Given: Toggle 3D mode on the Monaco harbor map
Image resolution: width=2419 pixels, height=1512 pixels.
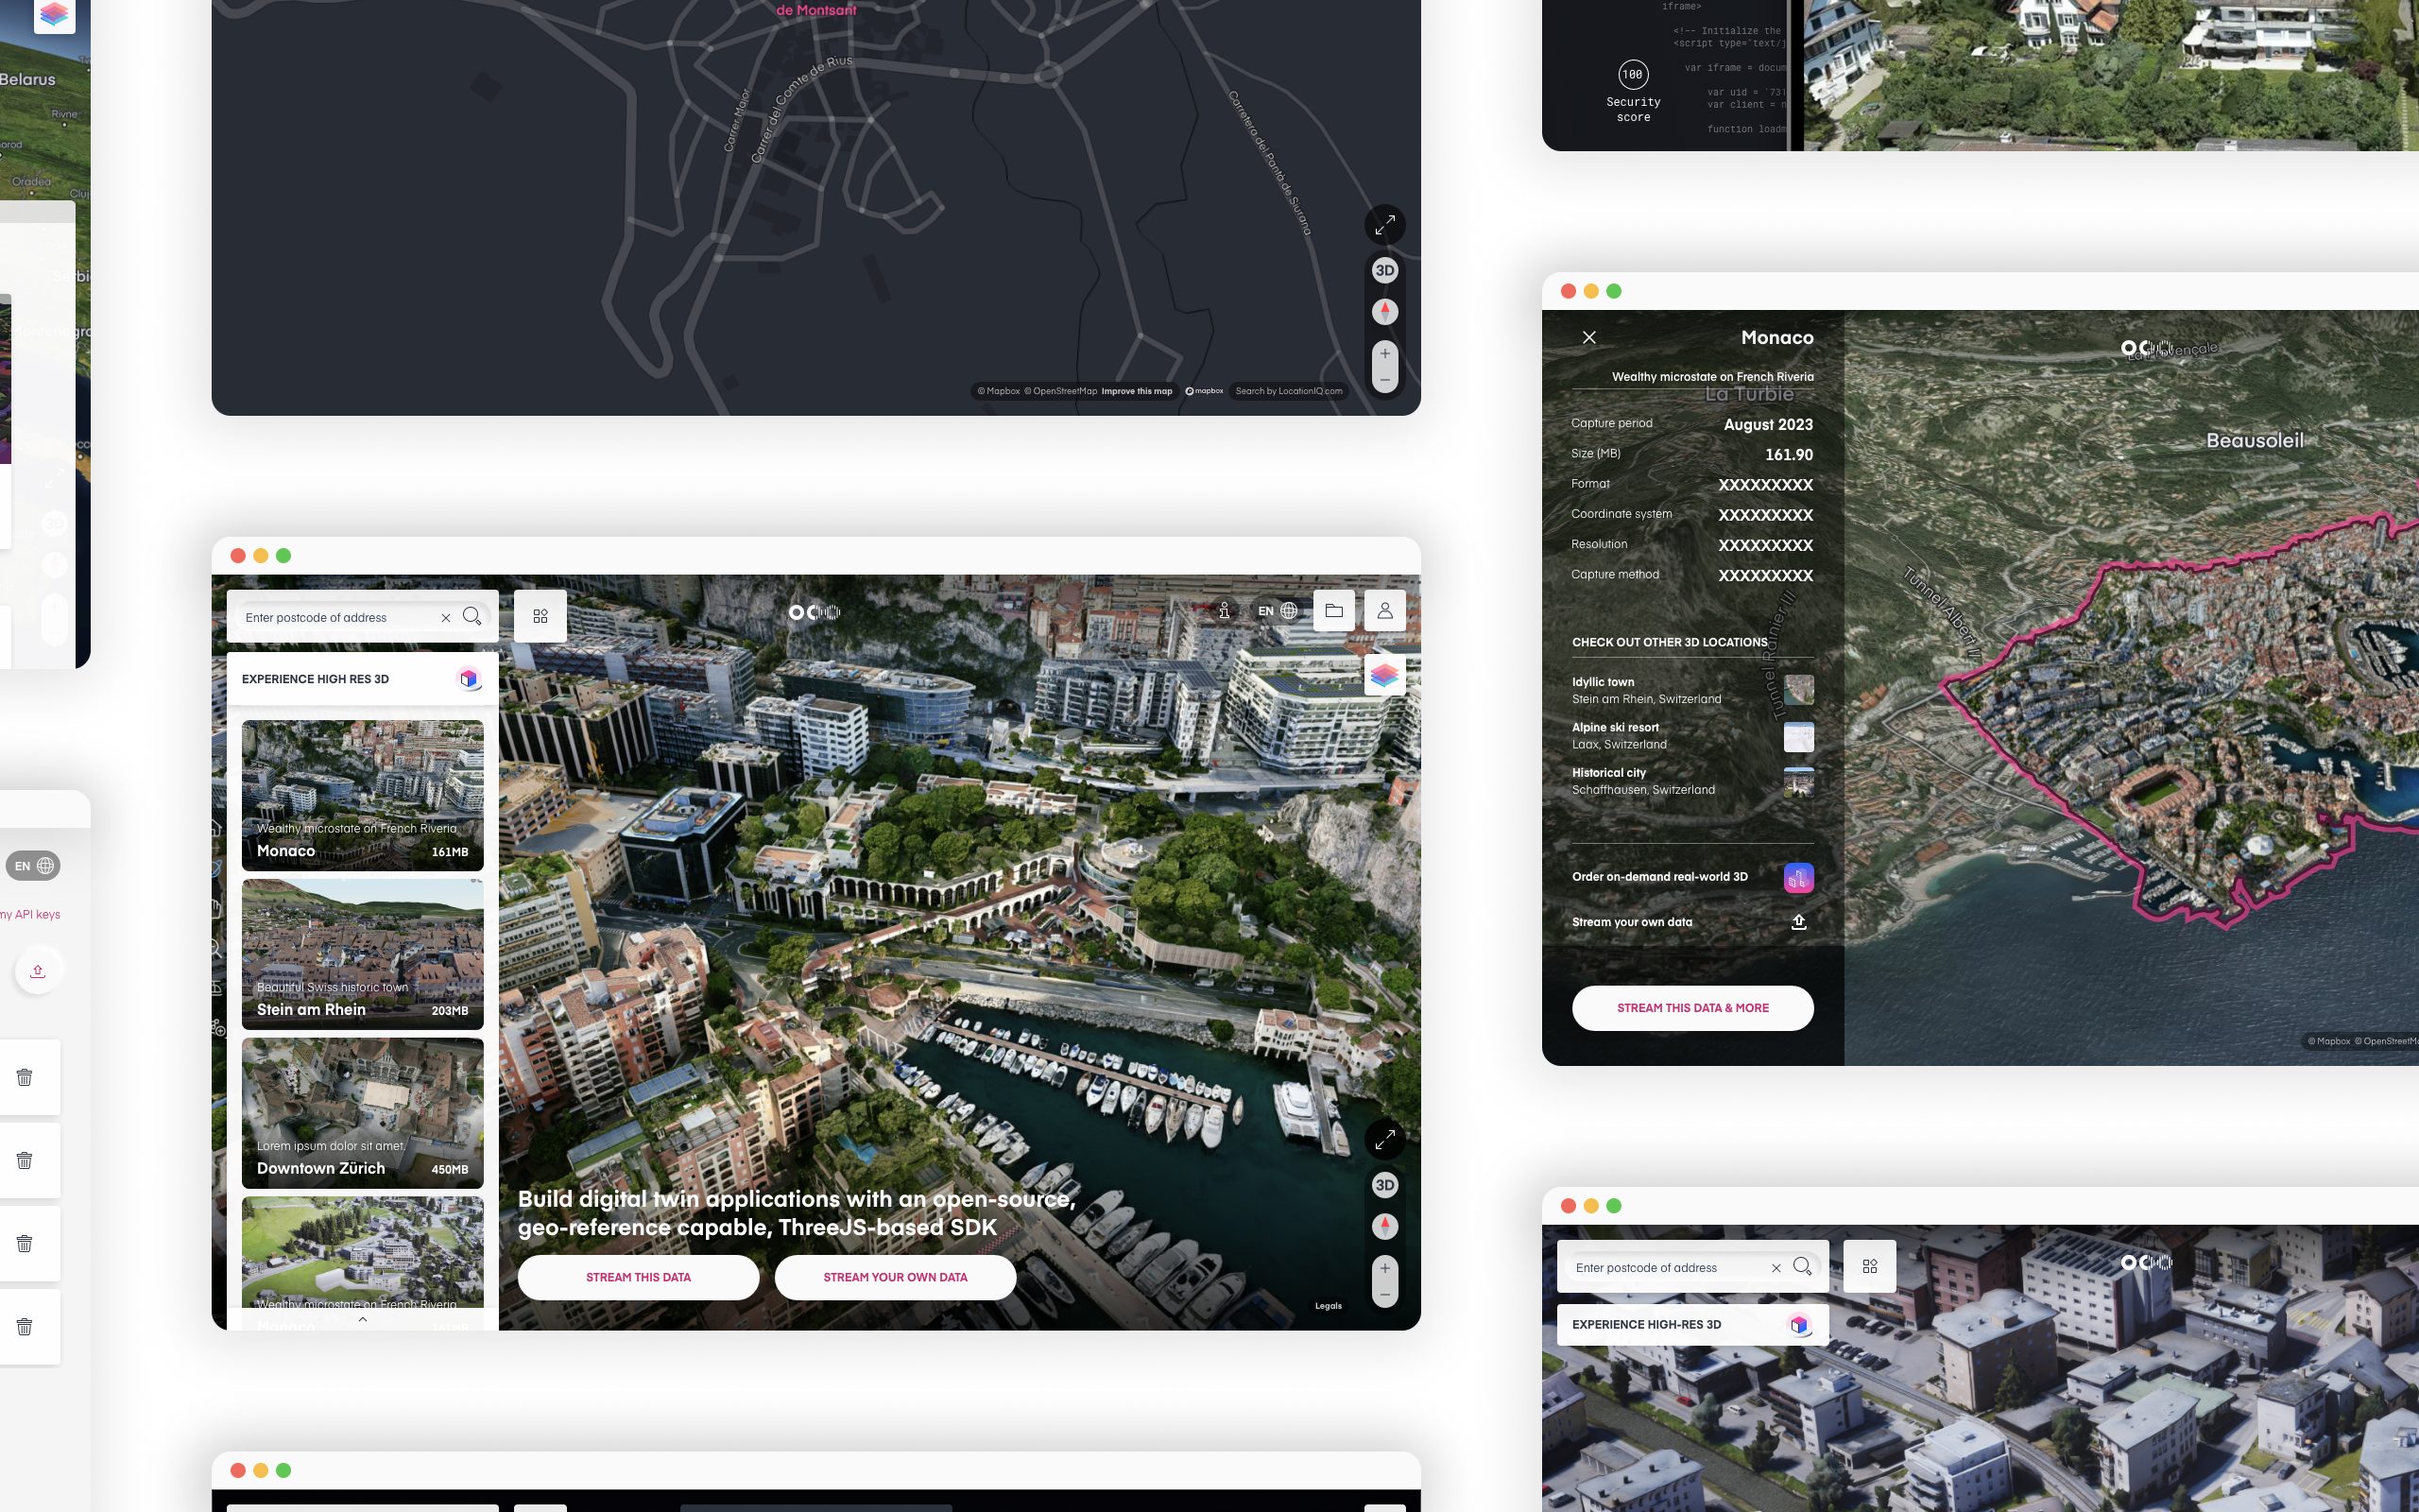Looking at the screenshot, I should pos(1384,1185).
